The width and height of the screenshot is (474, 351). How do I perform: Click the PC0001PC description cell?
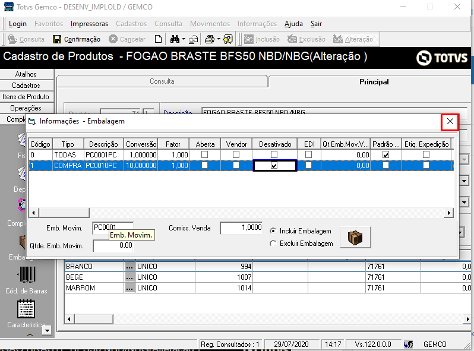104,155
